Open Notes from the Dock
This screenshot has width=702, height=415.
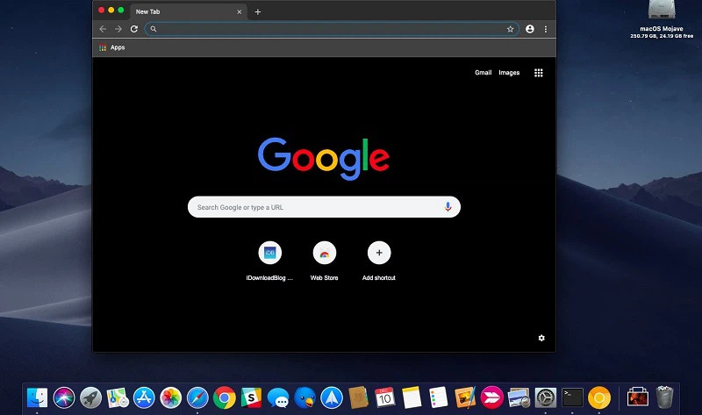pyautogui.click(x=412, y=397)
